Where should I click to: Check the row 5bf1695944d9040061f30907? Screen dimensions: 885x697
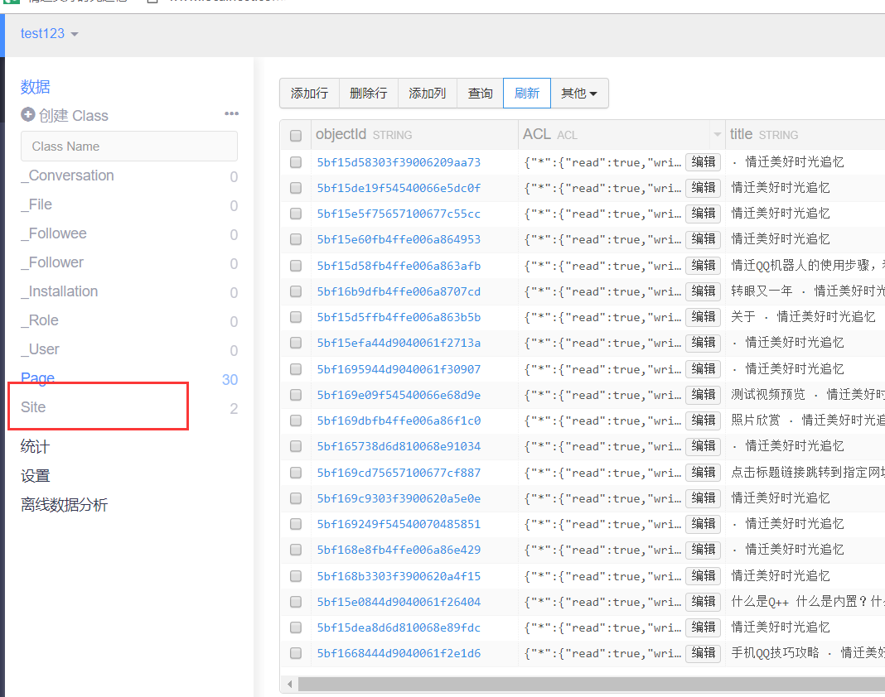tap(296, 369)
